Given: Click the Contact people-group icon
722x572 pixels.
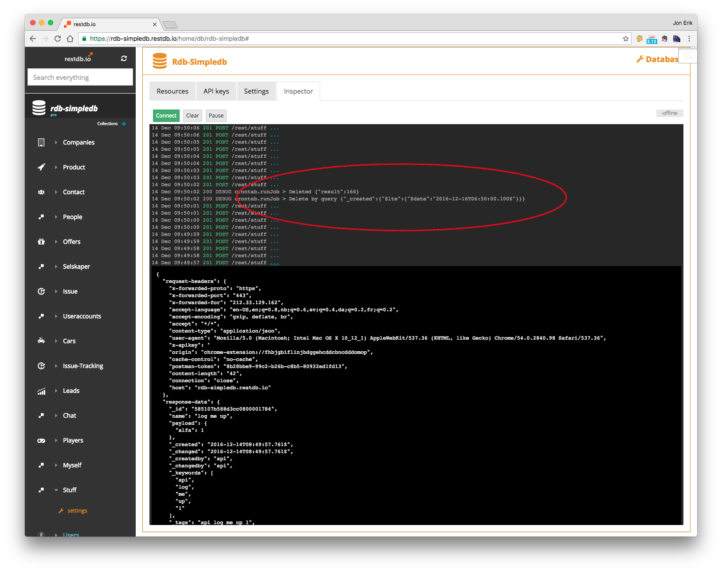Looking at the screenshot, I should tap(41, 192).
